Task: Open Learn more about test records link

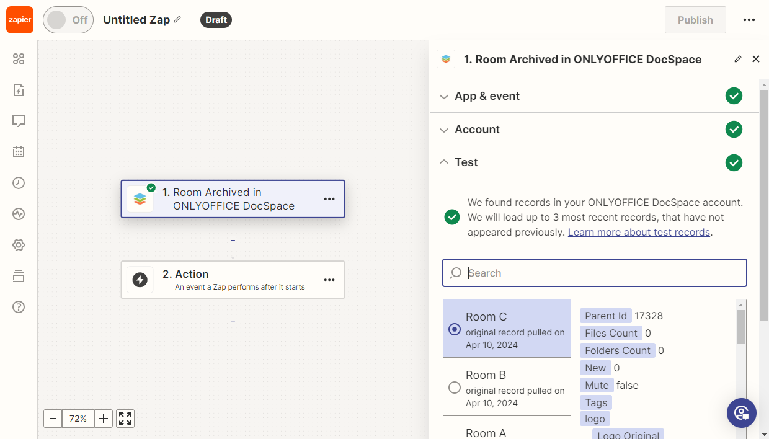Action: [639, 233]
